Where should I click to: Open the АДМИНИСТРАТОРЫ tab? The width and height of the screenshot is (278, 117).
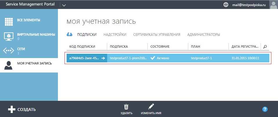(x=204, y=35)
